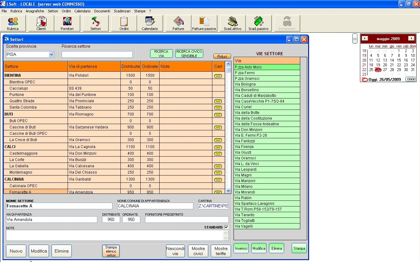This screenshot has width=420, height=262.
Task: Click the green Inserisci button
Action: [x=241, y=248]
